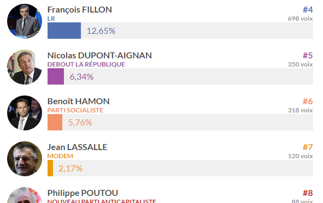Click the 350 voix vote count

[301, 64]
